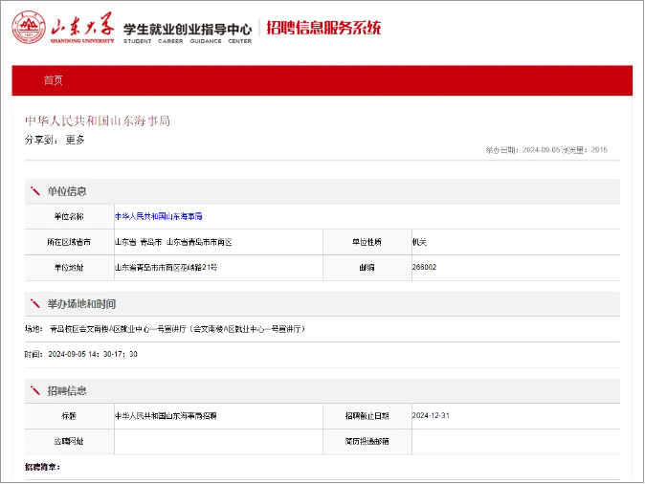Screen dimensions: 645x484
Task: Click the 邮编 label cell
Action: [x=367, y=268]
